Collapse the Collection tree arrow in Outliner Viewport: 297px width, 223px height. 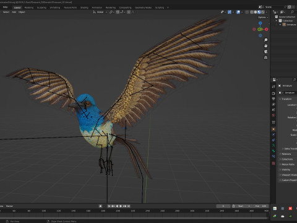click(277, 20)
